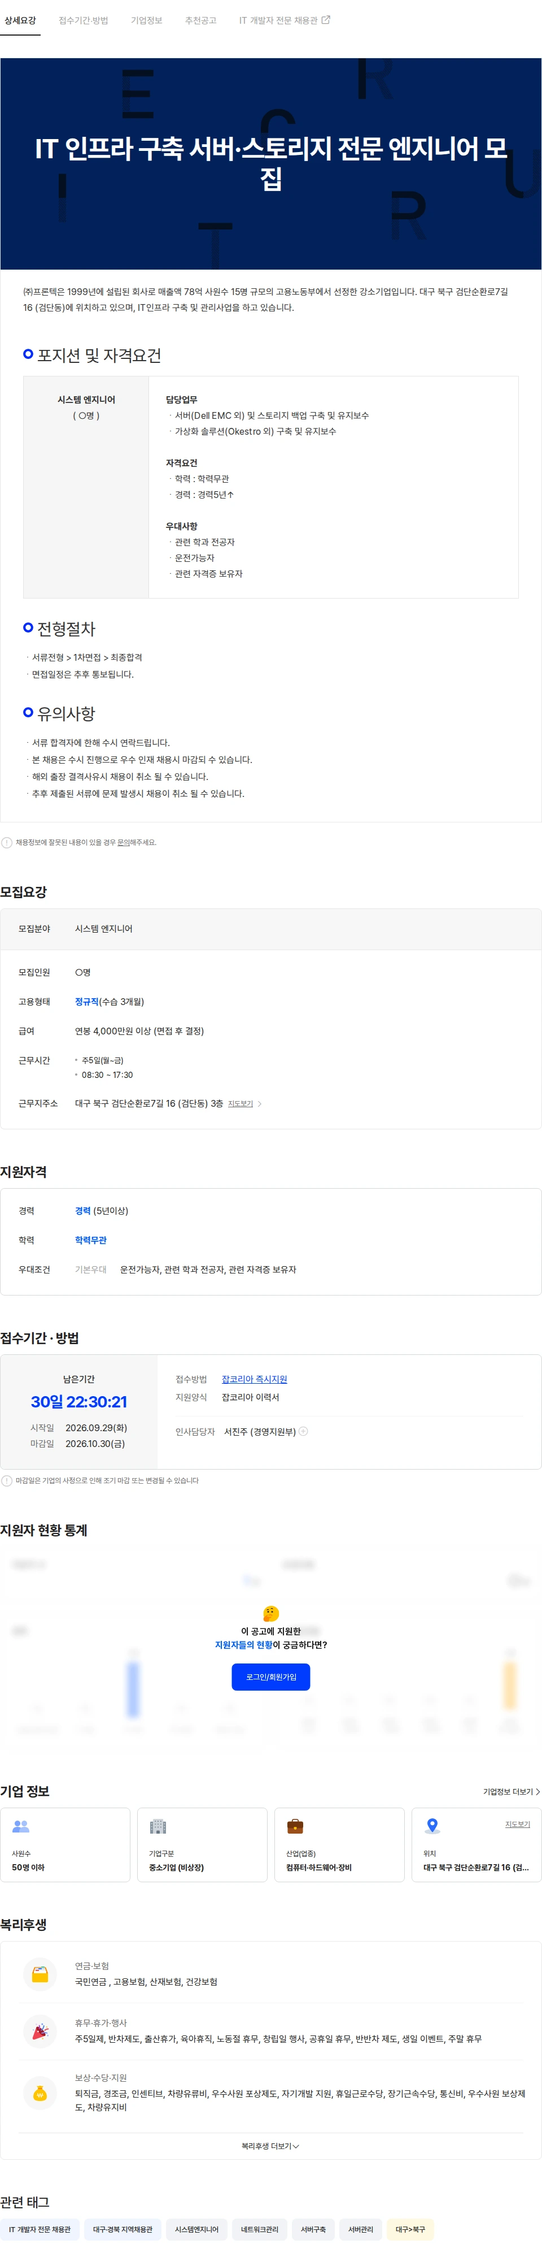
Task: Click the IT 개발자 전문 채용관 tag
Action: [x=40, y=2229]
